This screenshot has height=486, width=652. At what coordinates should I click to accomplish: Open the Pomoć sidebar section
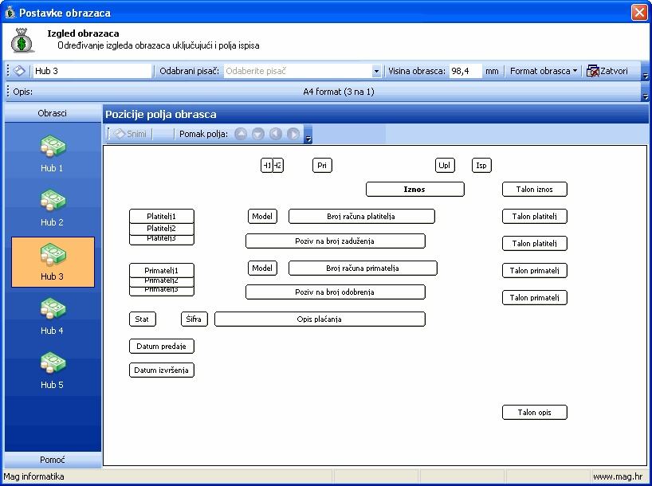(x=53, y=460)
